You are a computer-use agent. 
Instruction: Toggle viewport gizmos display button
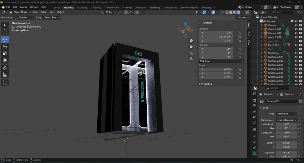204,12
